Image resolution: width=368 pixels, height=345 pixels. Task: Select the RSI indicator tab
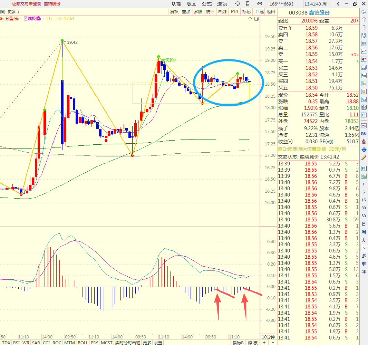click(x=17, y=343)
